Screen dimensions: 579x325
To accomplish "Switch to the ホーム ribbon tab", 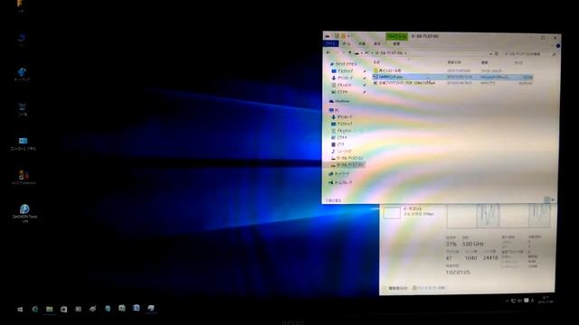I will coord(346,43).
